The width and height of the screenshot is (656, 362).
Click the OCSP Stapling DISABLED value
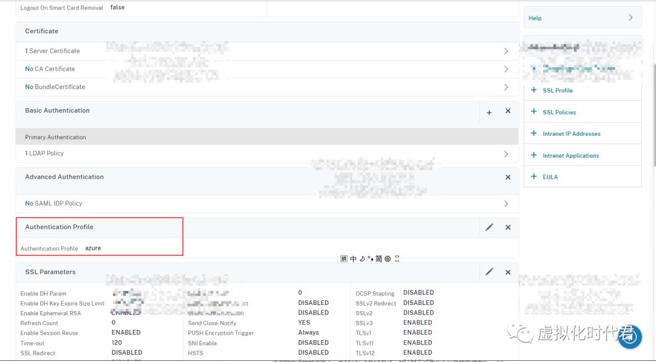point(419,292)
